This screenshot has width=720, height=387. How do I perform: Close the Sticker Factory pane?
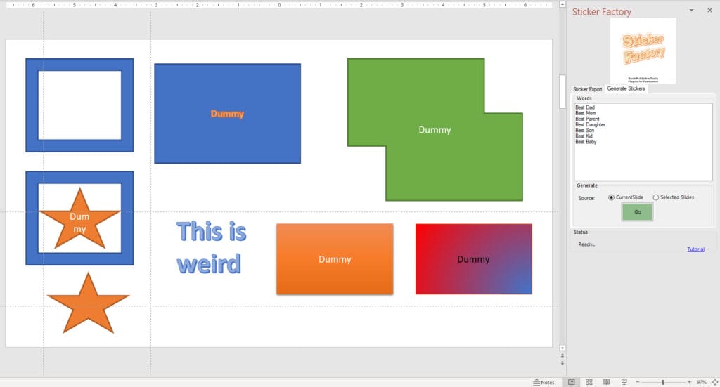709,11
